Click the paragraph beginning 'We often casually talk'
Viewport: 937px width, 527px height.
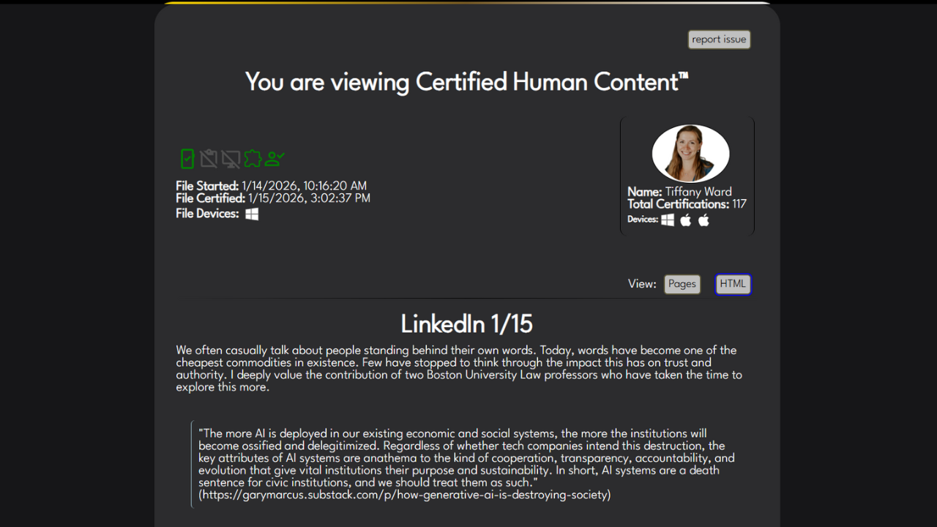click(x=459, y=368)
